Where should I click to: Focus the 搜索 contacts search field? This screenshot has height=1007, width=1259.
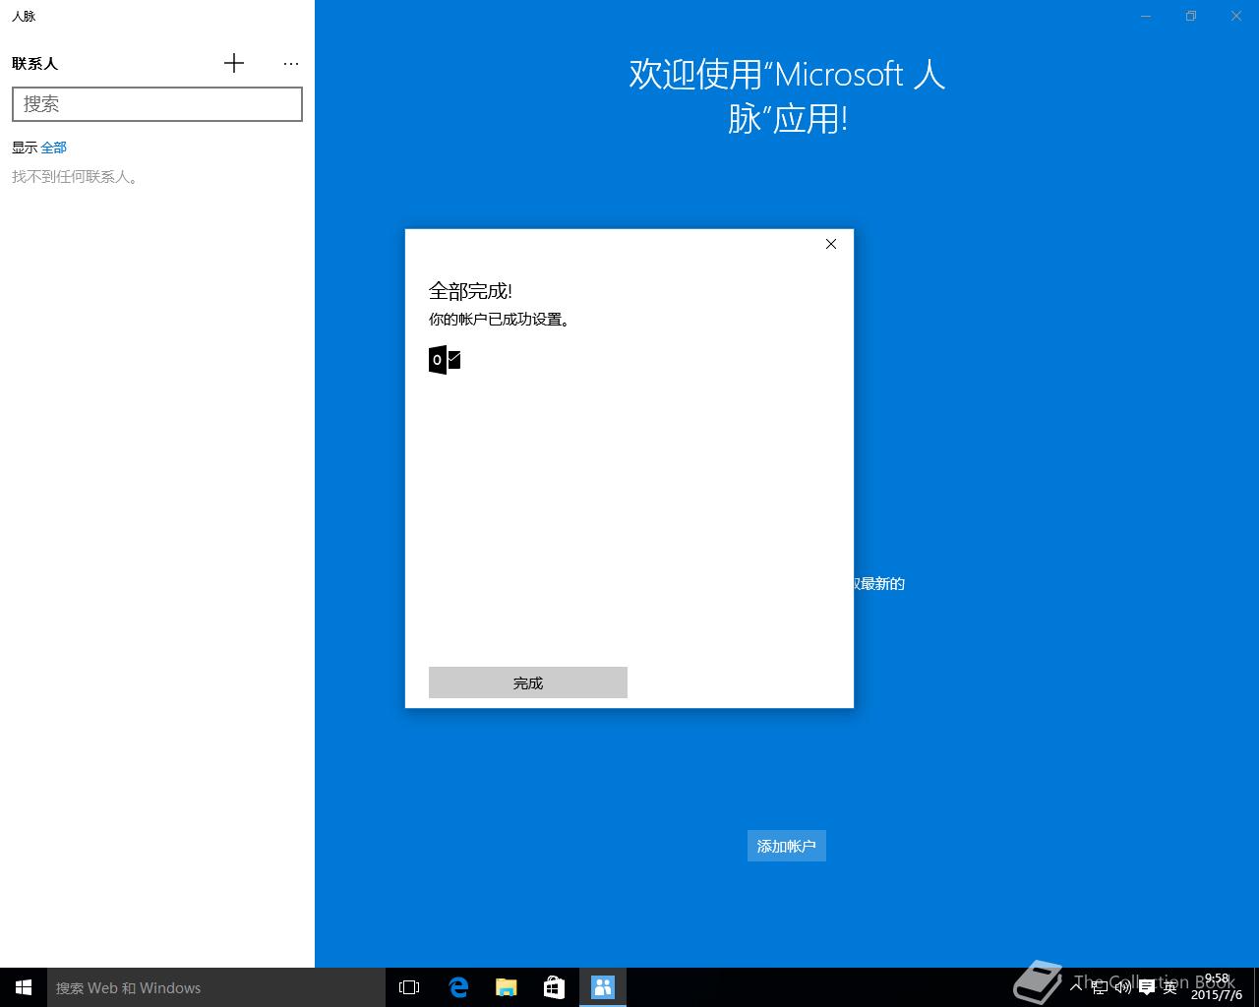coord(157,104)
